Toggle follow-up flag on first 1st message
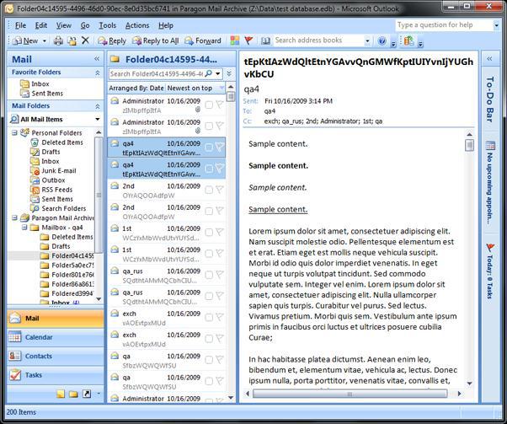The width and height of the screenshot is (507, 424). (x=220, y=232)
